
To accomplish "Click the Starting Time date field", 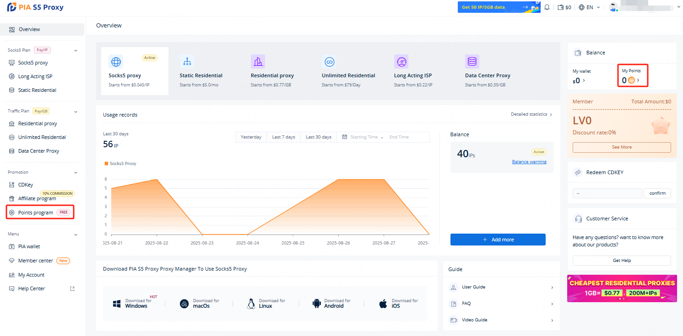I will 363,137.
